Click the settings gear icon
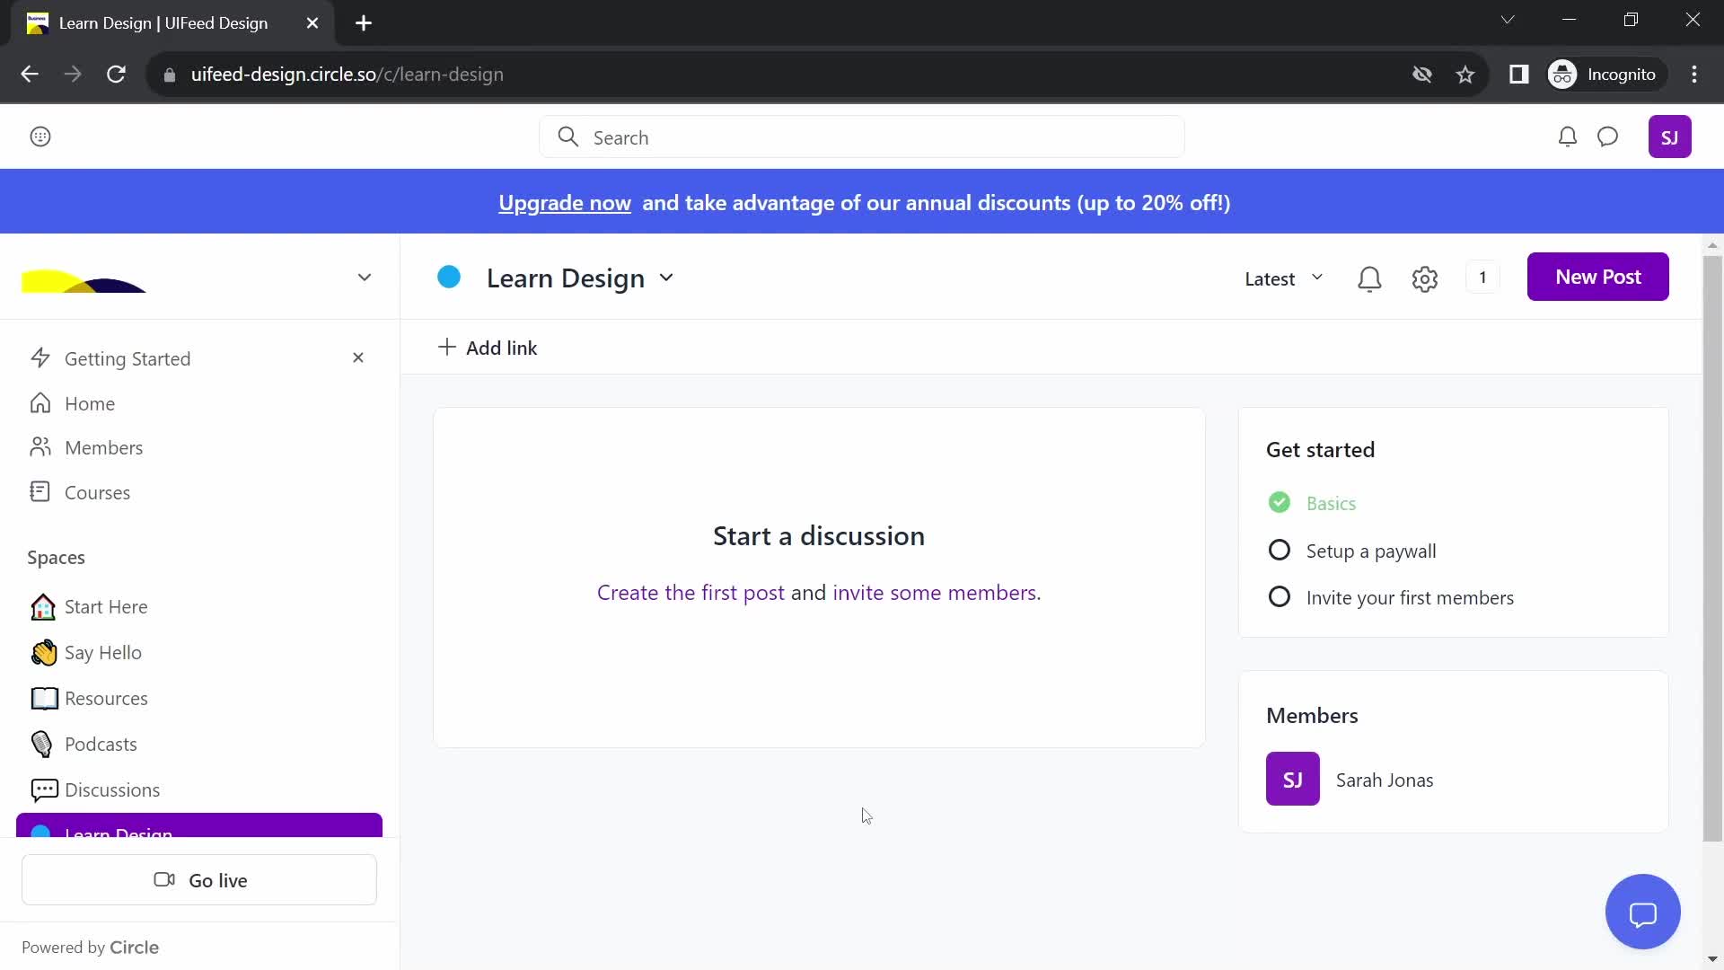Image resolution: width=1724 pixels, height=970 pixels. [x=1424, y=278]
